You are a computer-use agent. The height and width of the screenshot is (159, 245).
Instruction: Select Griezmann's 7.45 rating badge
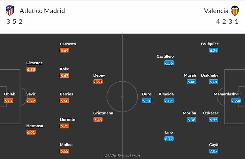click(98, 120)
